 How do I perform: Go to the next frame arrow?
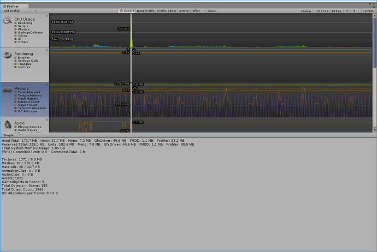point(354,11)
